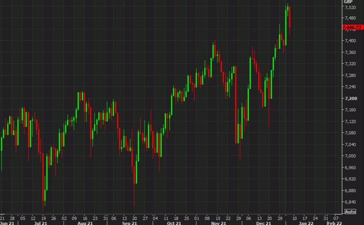Click the 7,160 price axis label

(350, 110)
